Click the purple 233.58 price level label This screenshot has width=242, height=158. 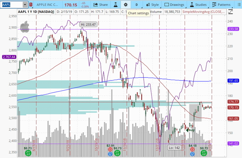point(233,29)
